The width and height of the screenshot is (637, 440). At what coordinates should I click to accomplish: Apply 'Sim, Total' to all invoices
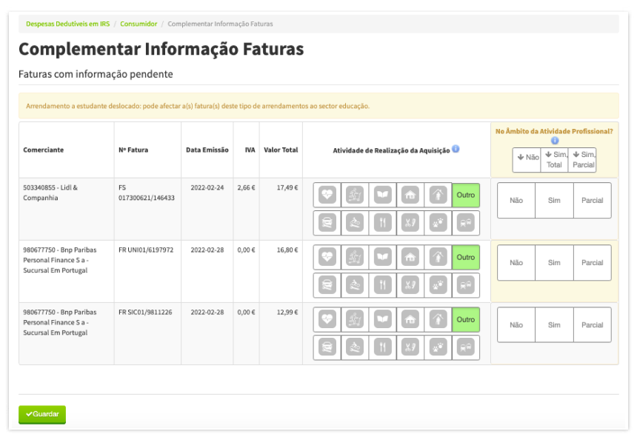(x=554, y=159)
